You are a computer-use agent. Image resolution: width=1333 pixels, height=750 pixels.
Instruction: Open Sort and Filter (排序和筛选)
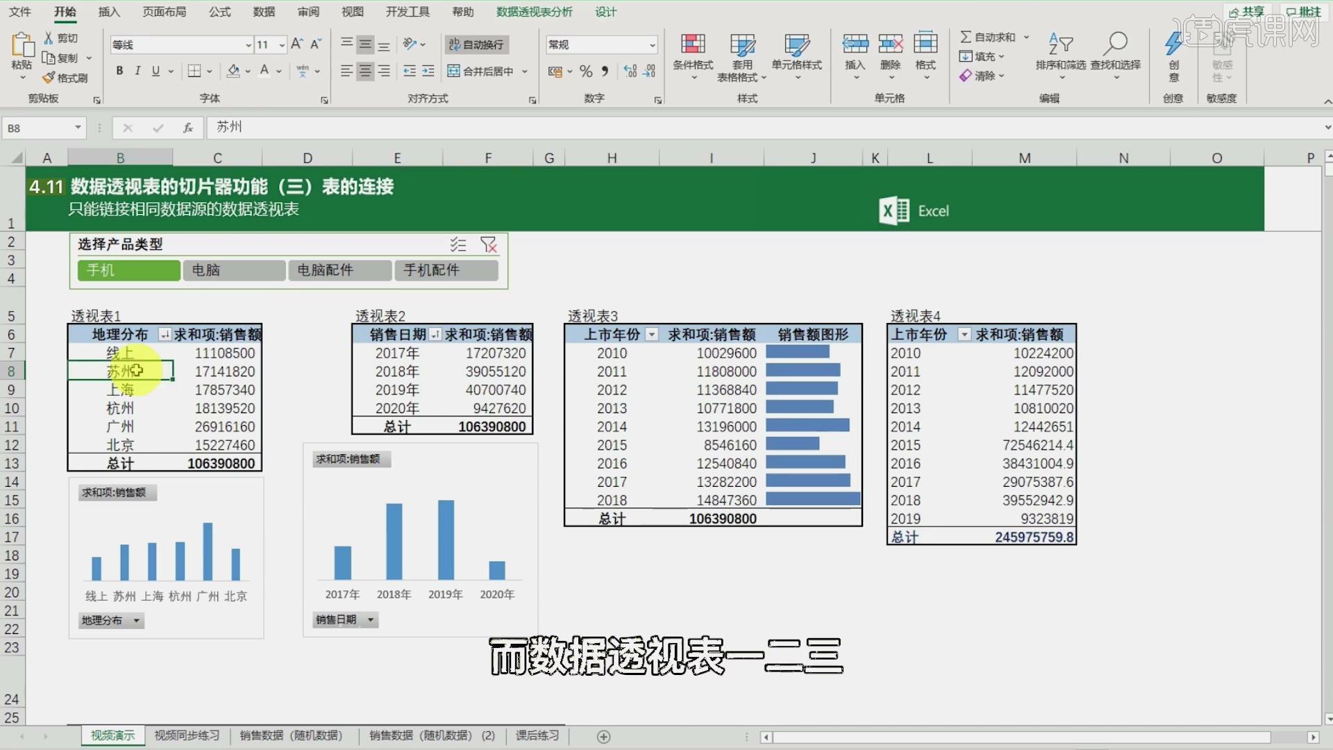coord(1060,54)
